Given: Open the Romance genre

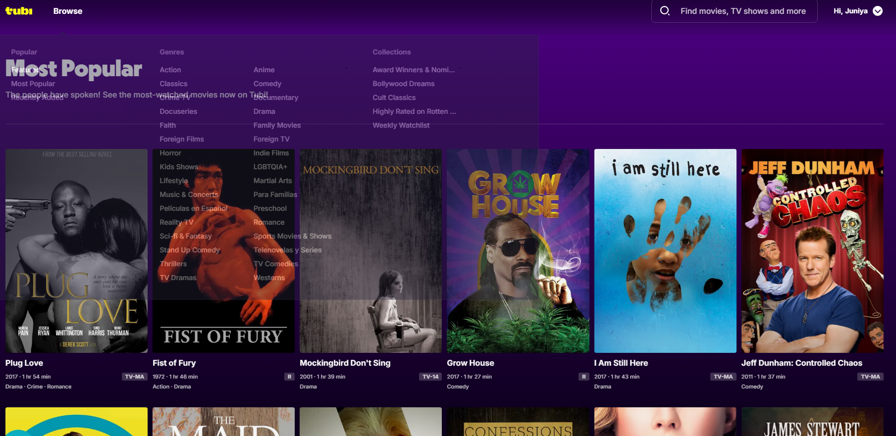Looking at the screenshot, I should [x=269, y=222].
